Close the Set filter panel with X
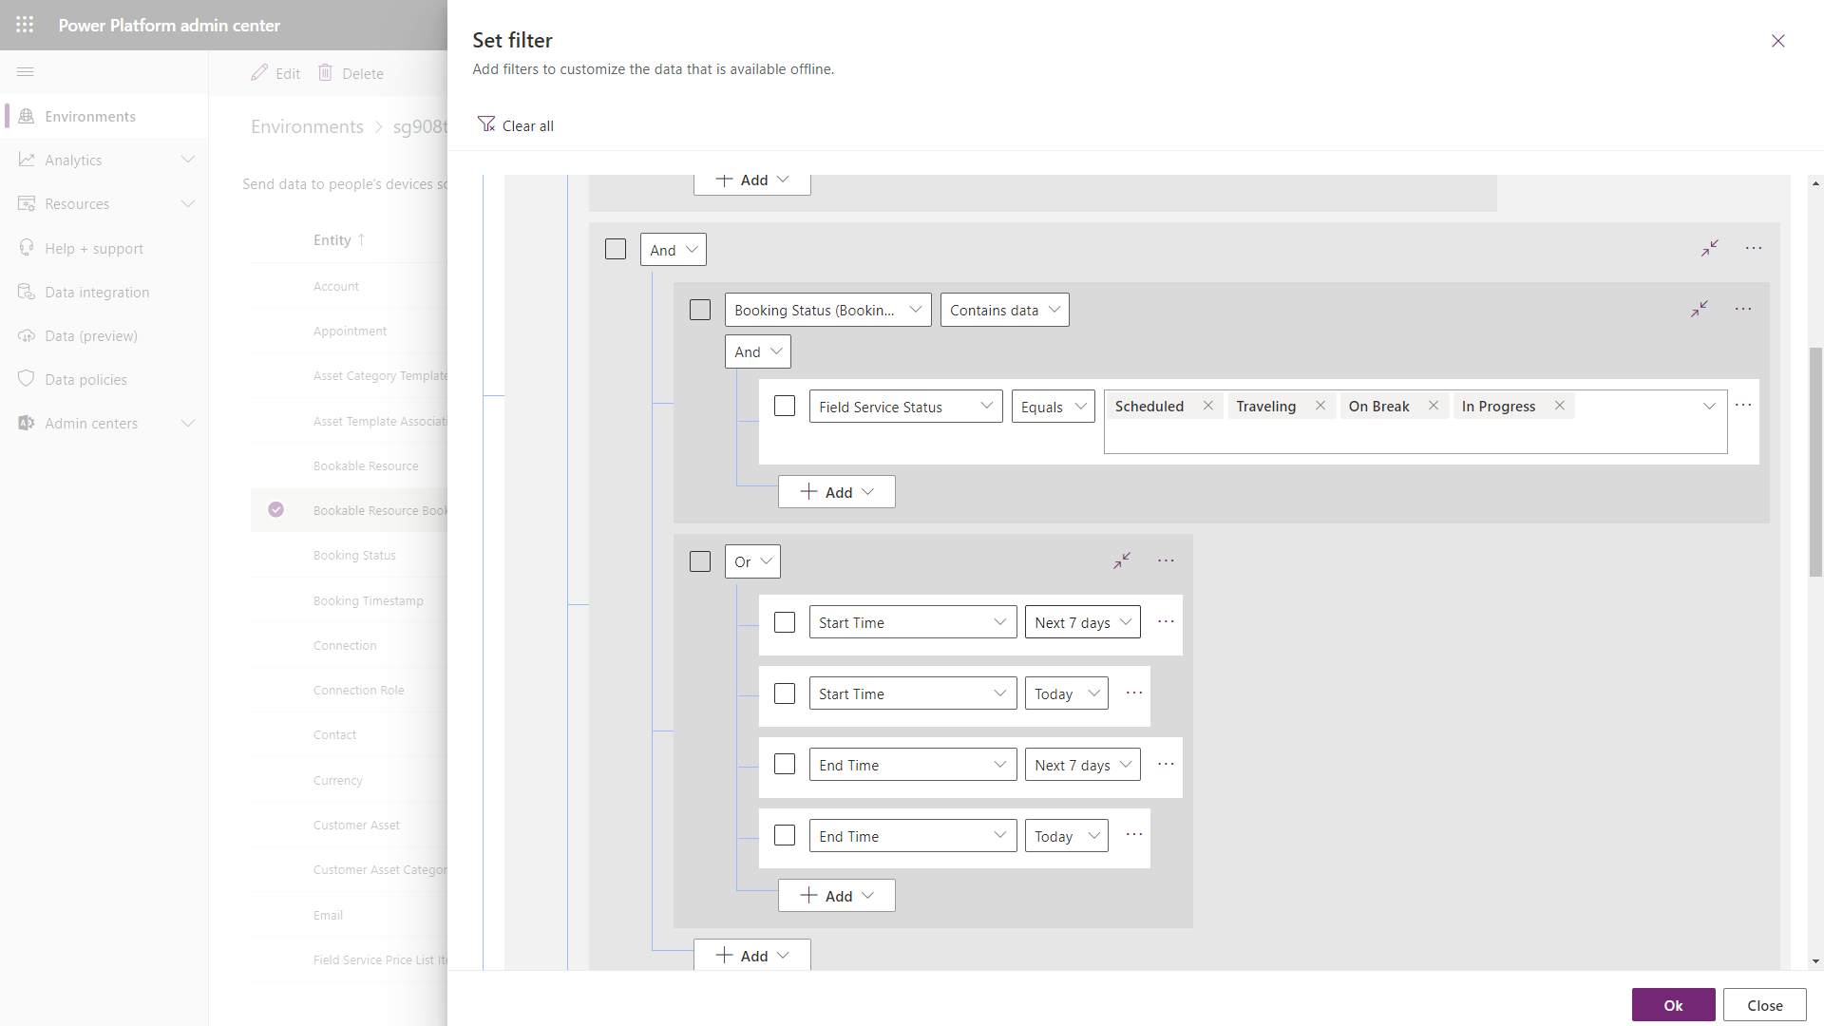This screenshot has height=1026, width=1824. [x=1777, y=41]
